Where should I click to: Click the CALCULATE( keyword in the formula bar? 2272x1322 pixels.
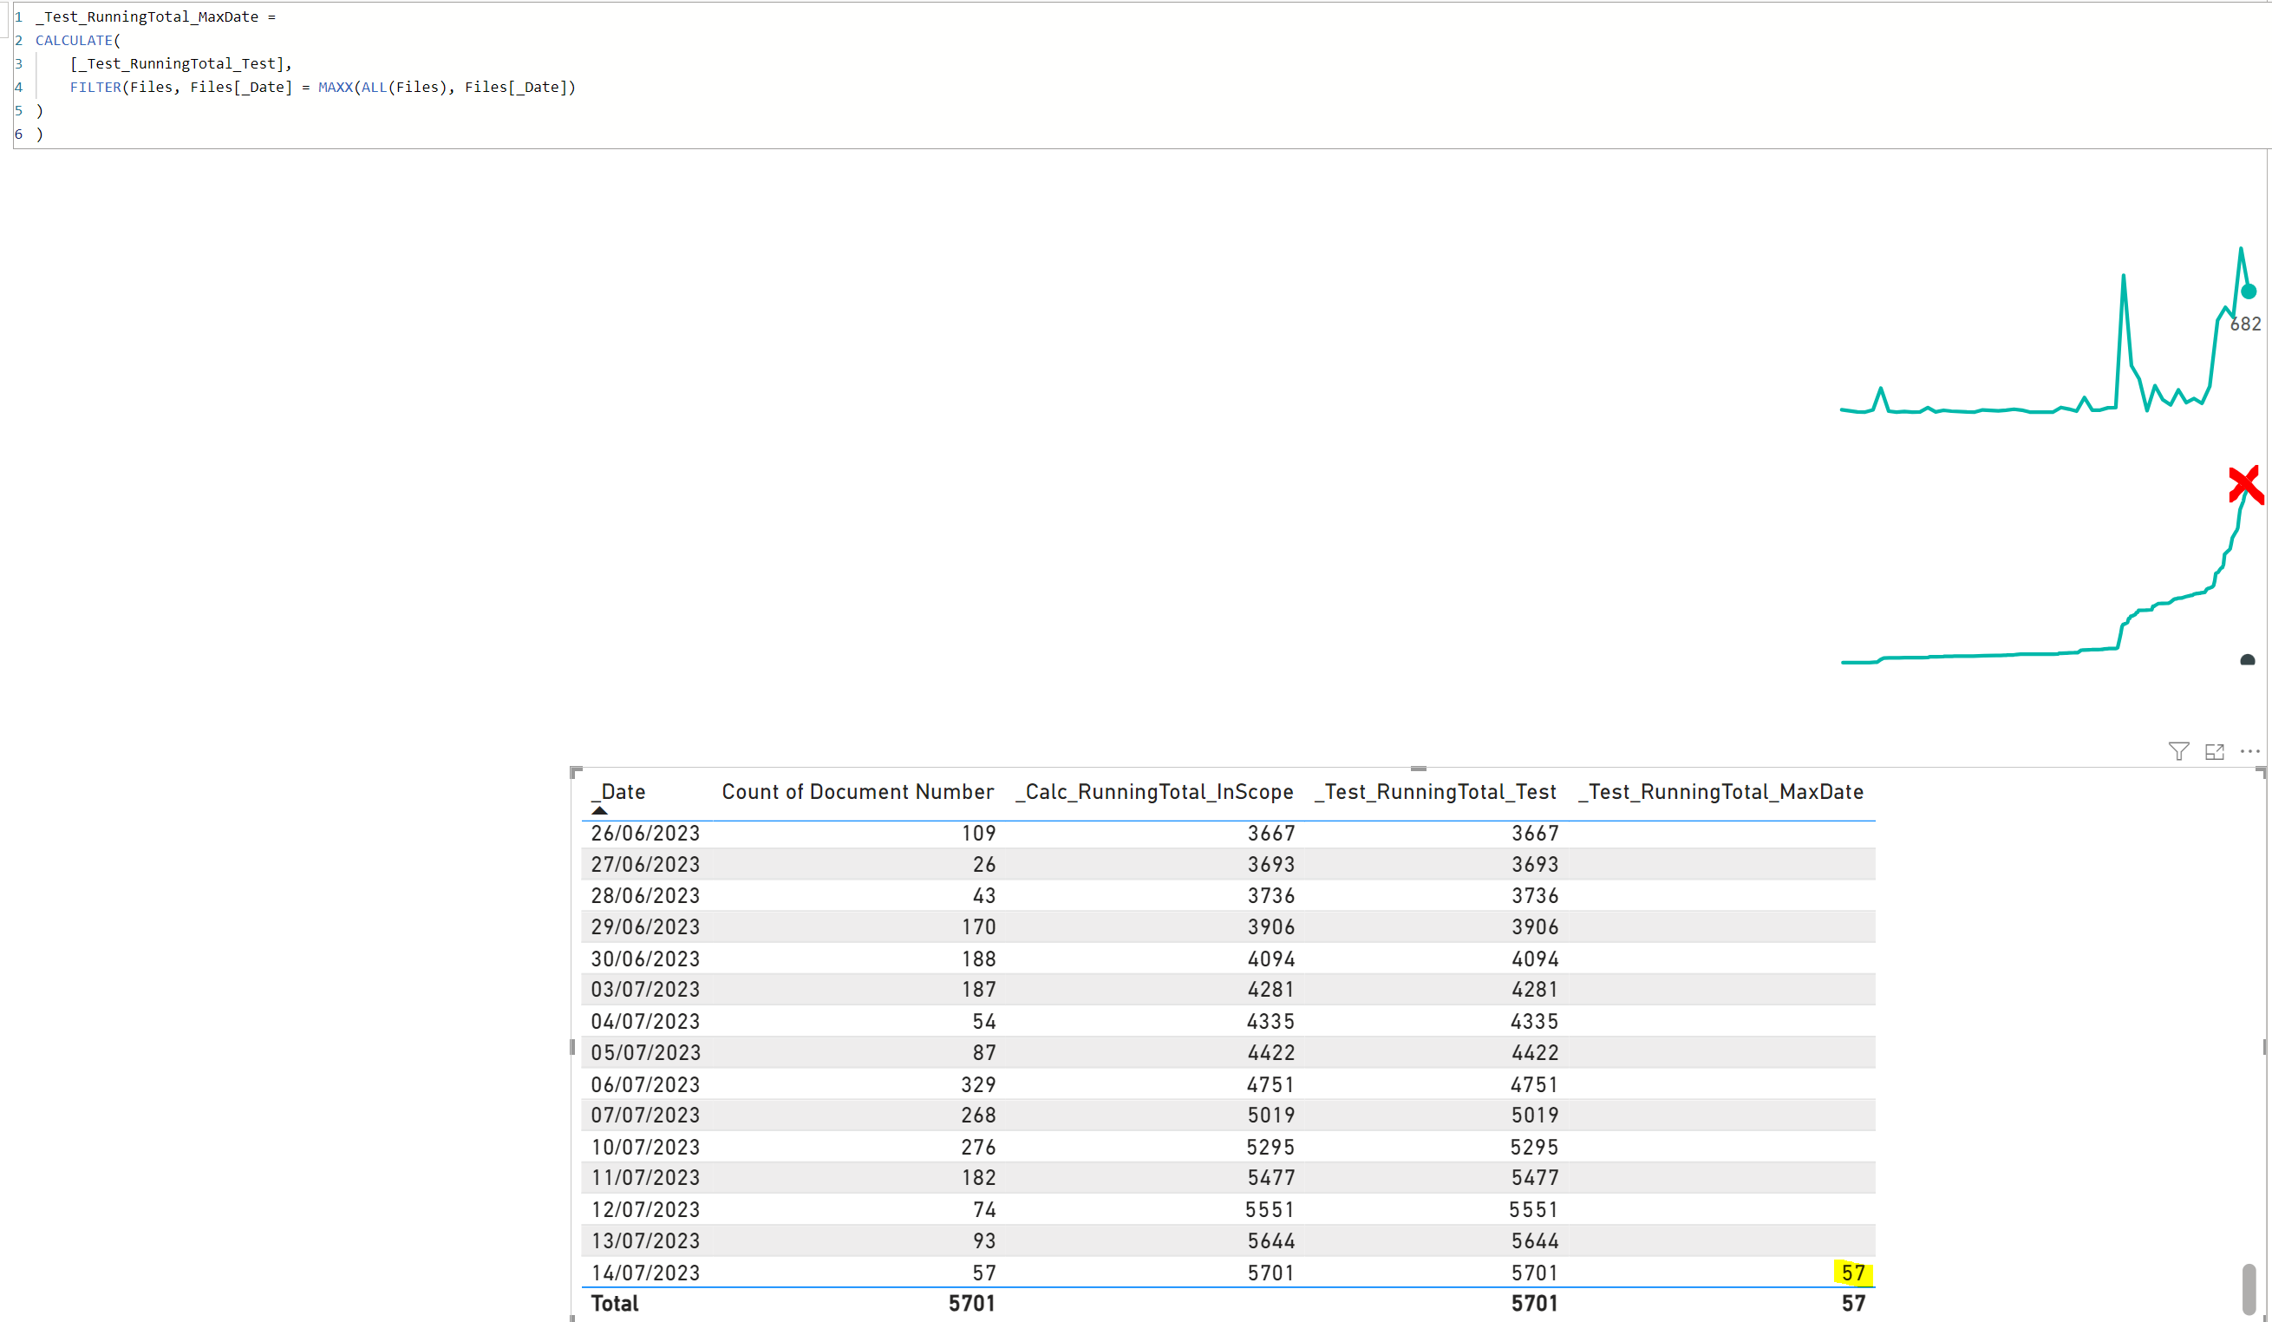[x=77, y=40]
